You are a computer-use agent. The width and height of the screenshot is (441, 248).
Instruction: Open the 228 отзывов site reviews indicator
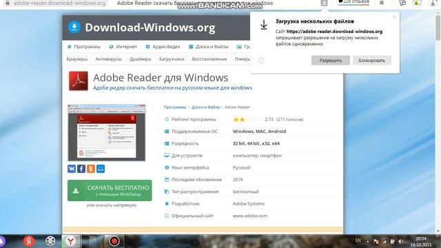click(353, 2)
